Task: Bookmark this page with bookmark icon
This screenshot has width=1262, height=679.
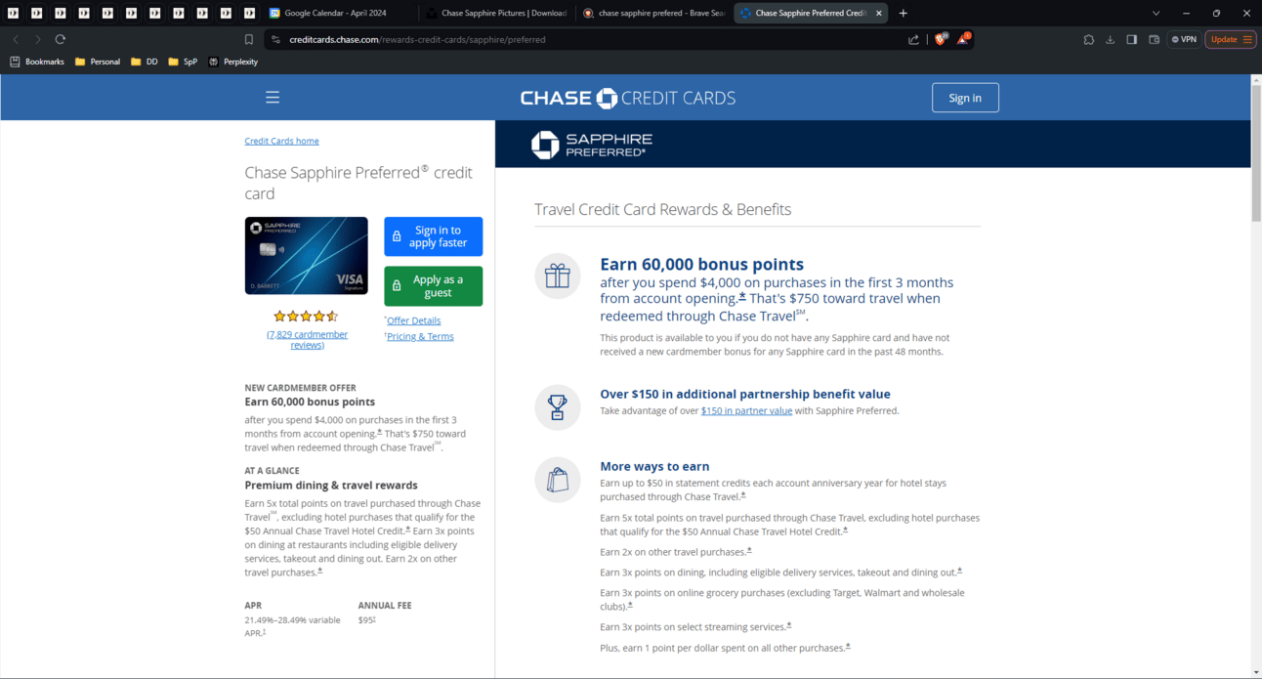Action: (249, 39)
